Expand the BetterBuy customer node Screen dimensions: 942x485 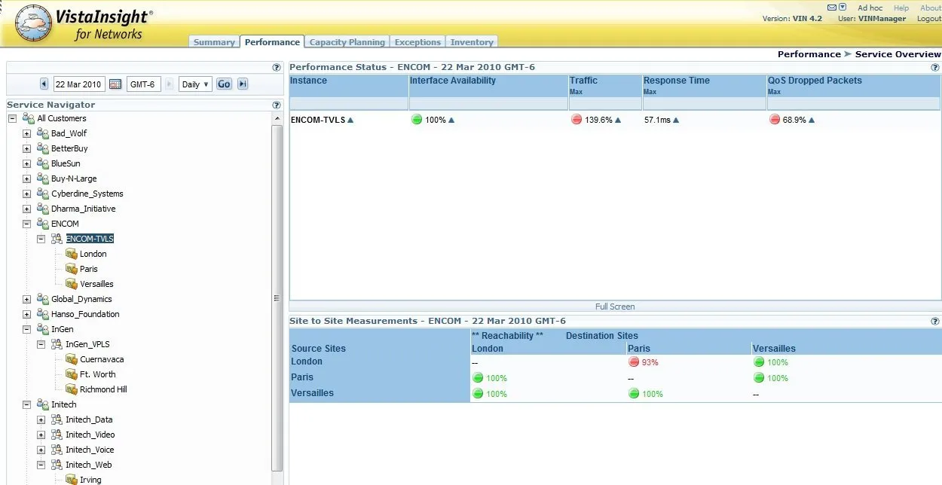26,148
